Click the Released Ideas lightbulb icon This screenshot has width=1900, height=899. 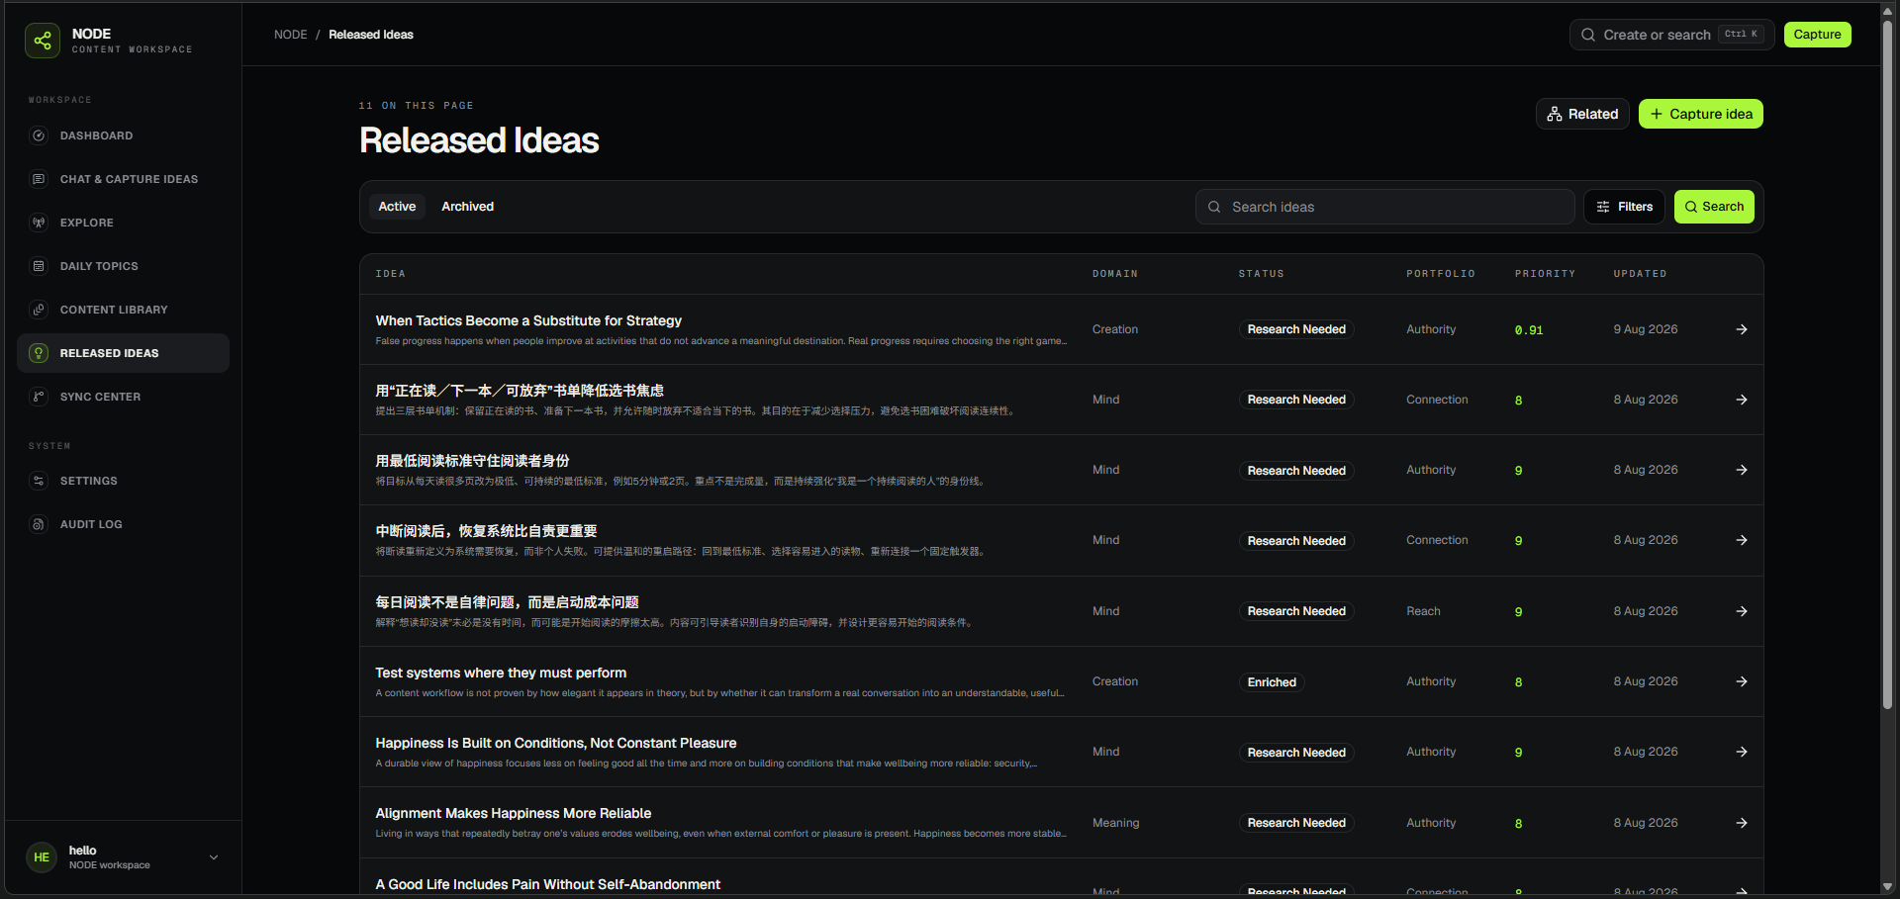click(39, 353)
